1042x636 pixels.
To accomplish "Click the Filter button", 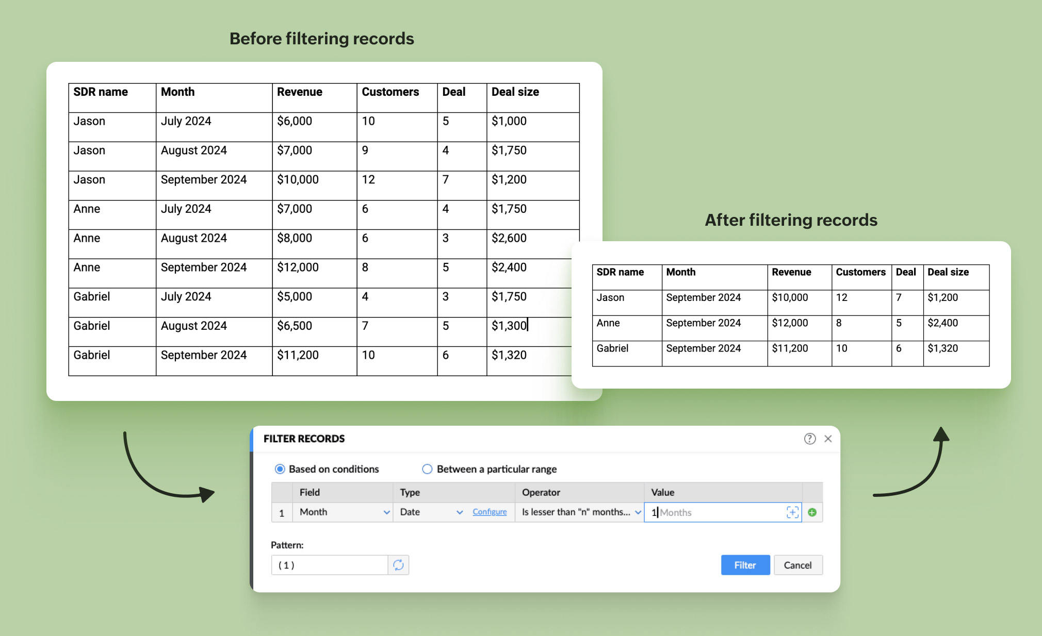I will (x=745, y=565).
